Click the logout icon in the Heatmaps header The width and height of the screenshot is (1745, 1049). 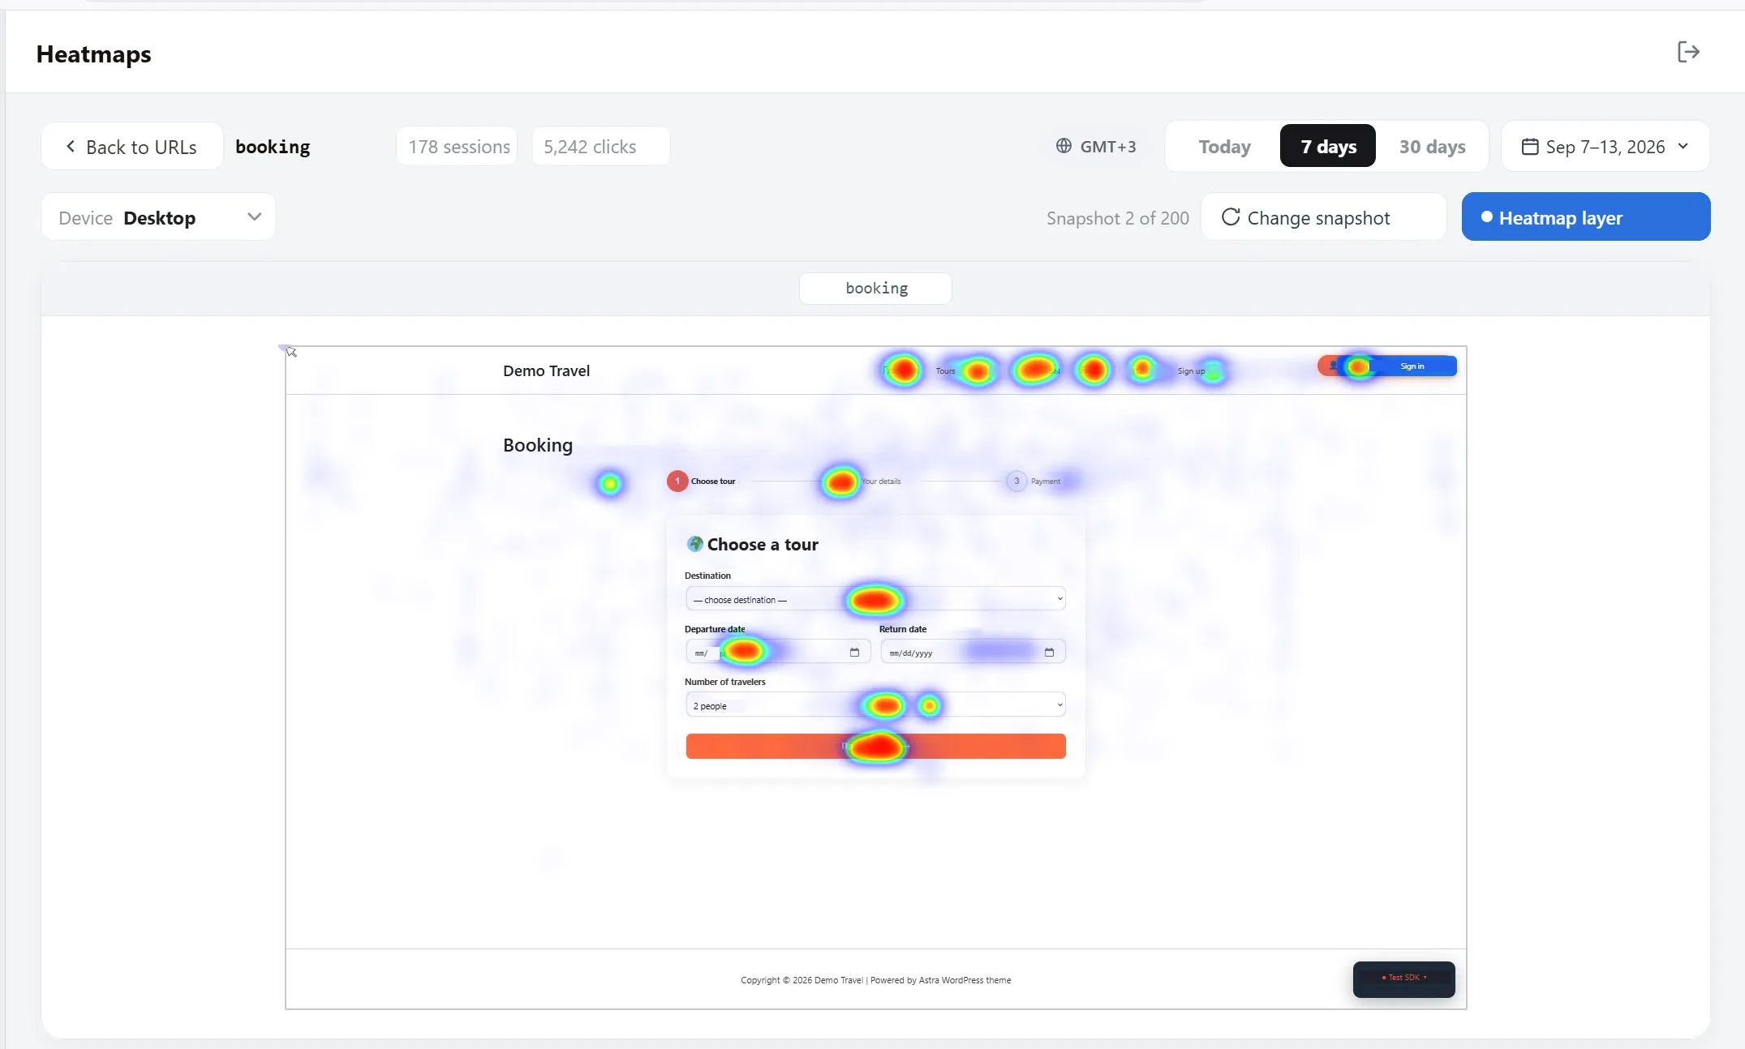coord(1688,52)
